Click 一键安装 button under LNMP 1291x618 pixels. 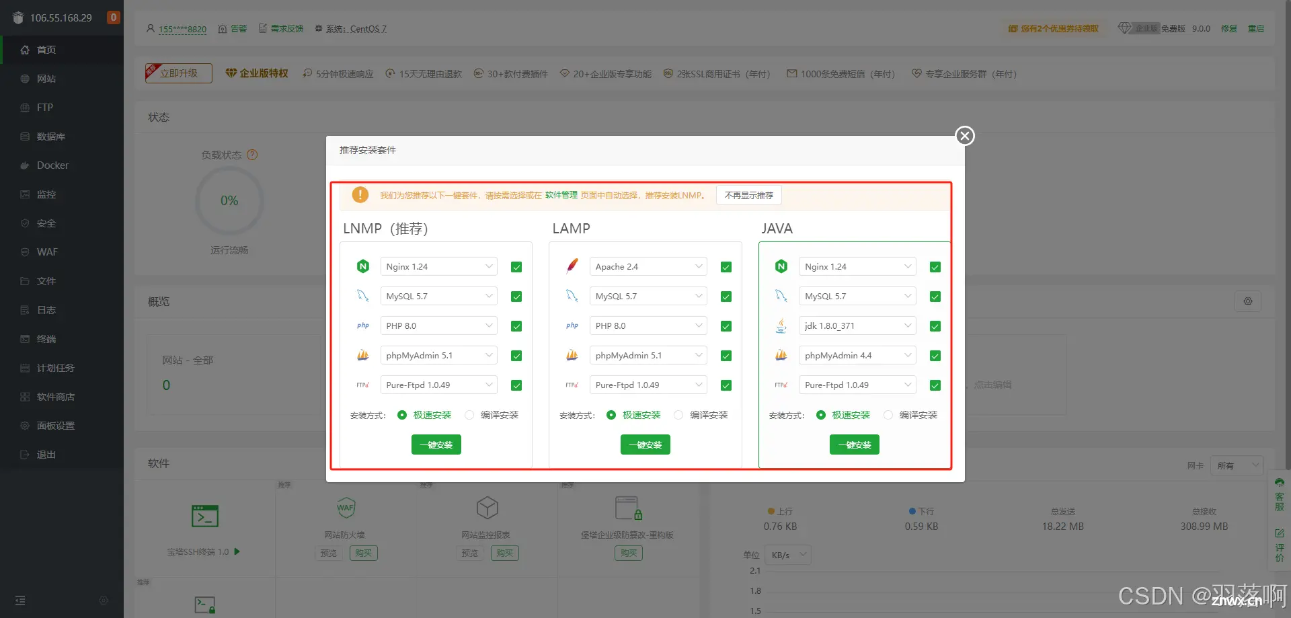tap(436, 445)
